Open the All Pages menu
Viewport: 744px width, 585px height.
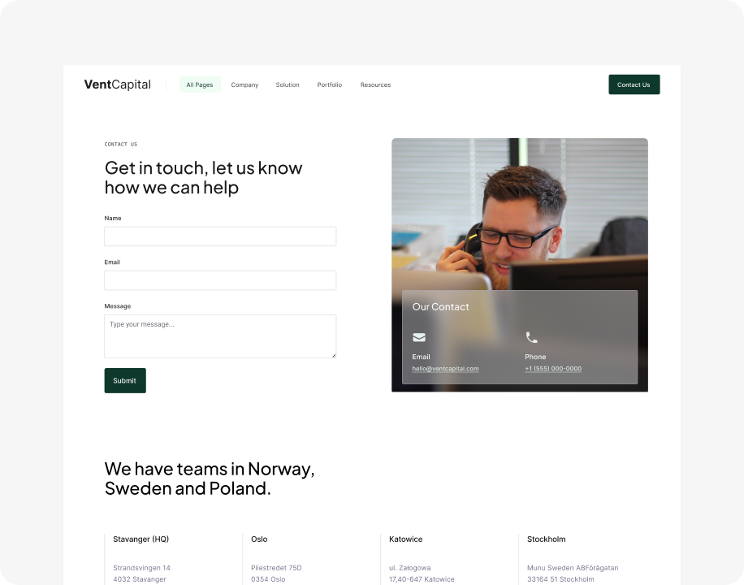click(x=200, y=84)
